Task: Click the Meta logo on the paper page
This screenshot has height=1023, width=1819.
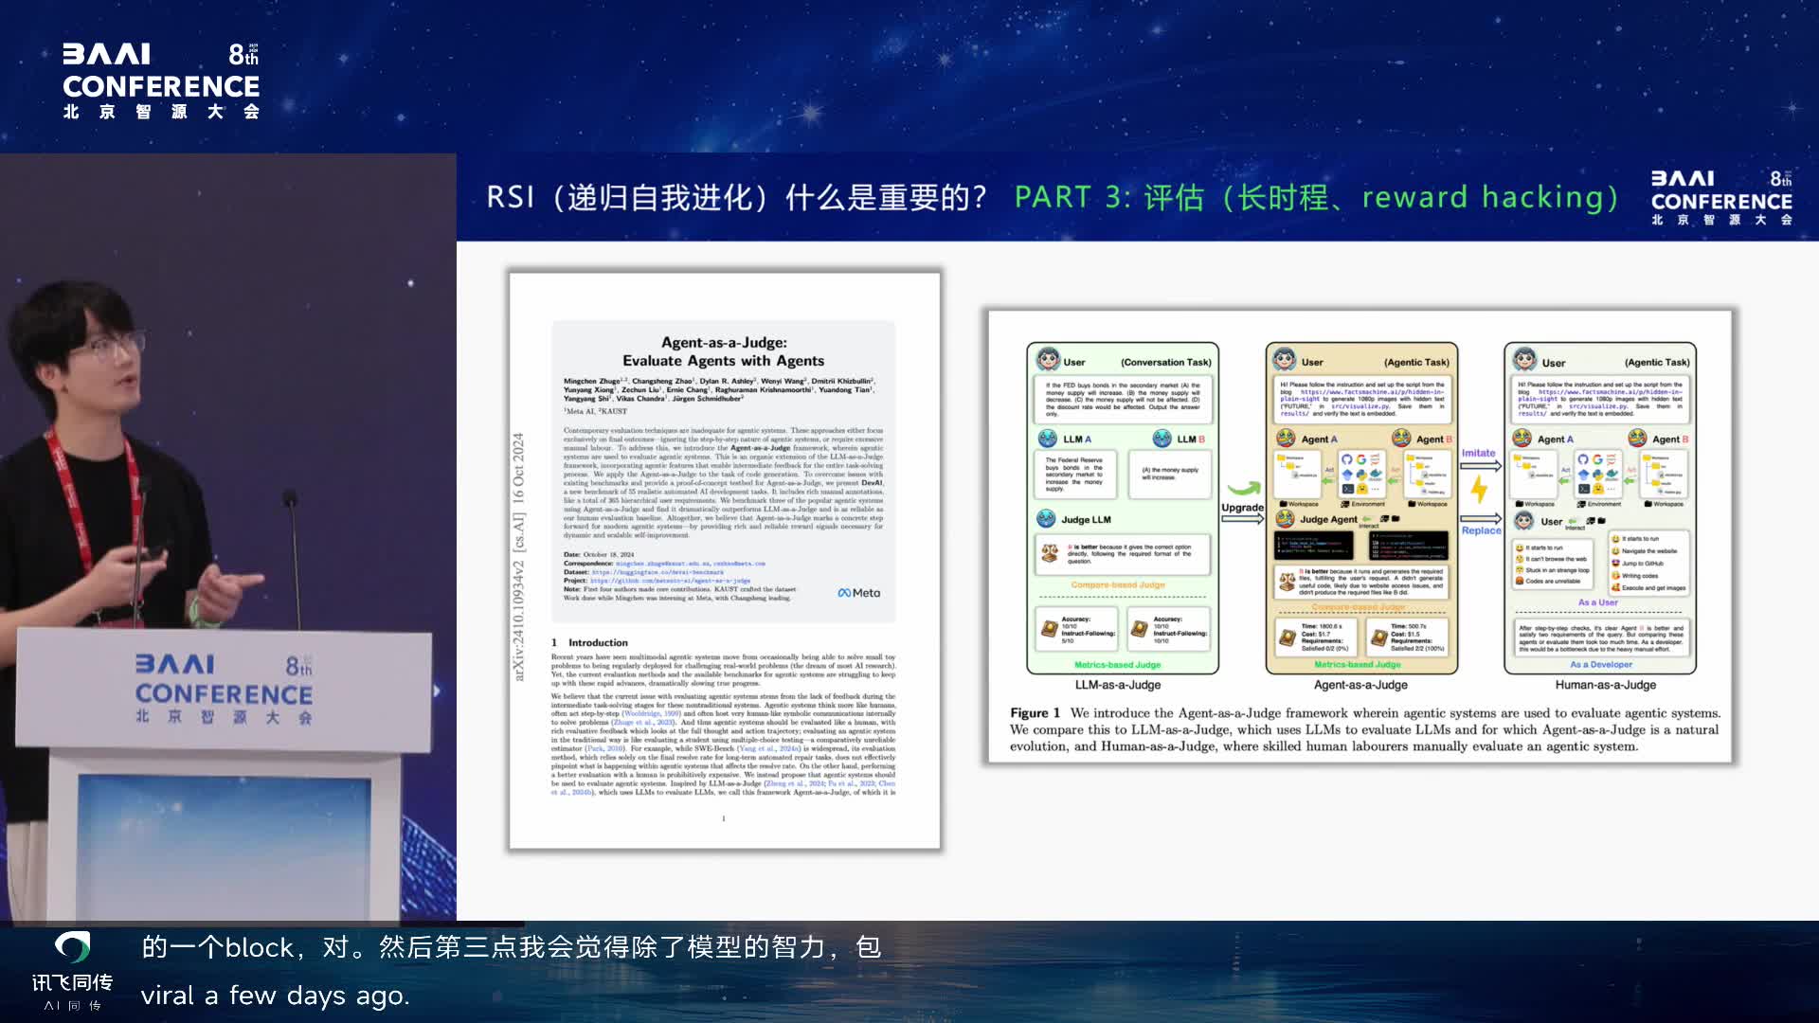Action: [x=859, y=593]
